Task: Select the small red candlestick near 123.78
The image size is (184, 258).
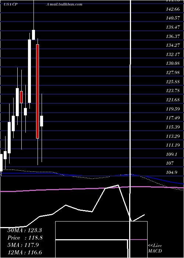Action: point(21,97)
